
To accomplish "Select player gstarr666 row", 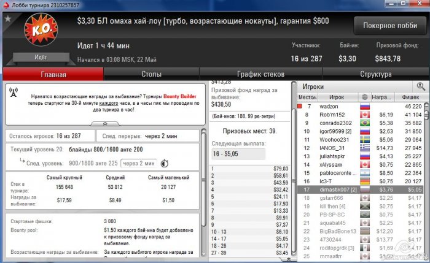I will 360,198.
